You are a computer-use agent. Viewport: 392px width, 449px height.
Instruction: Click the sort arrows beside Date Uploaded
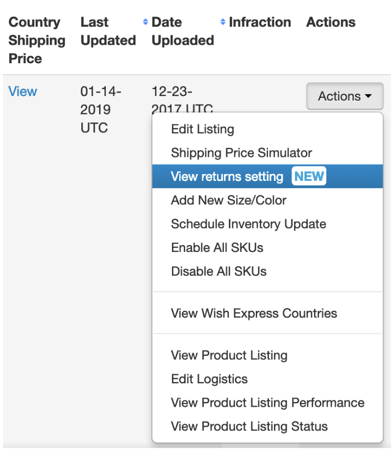point(223,22)
